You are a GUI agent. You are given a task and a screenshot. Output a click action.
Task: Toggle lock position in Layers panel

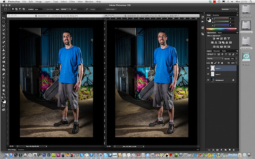tap(219, 63)
